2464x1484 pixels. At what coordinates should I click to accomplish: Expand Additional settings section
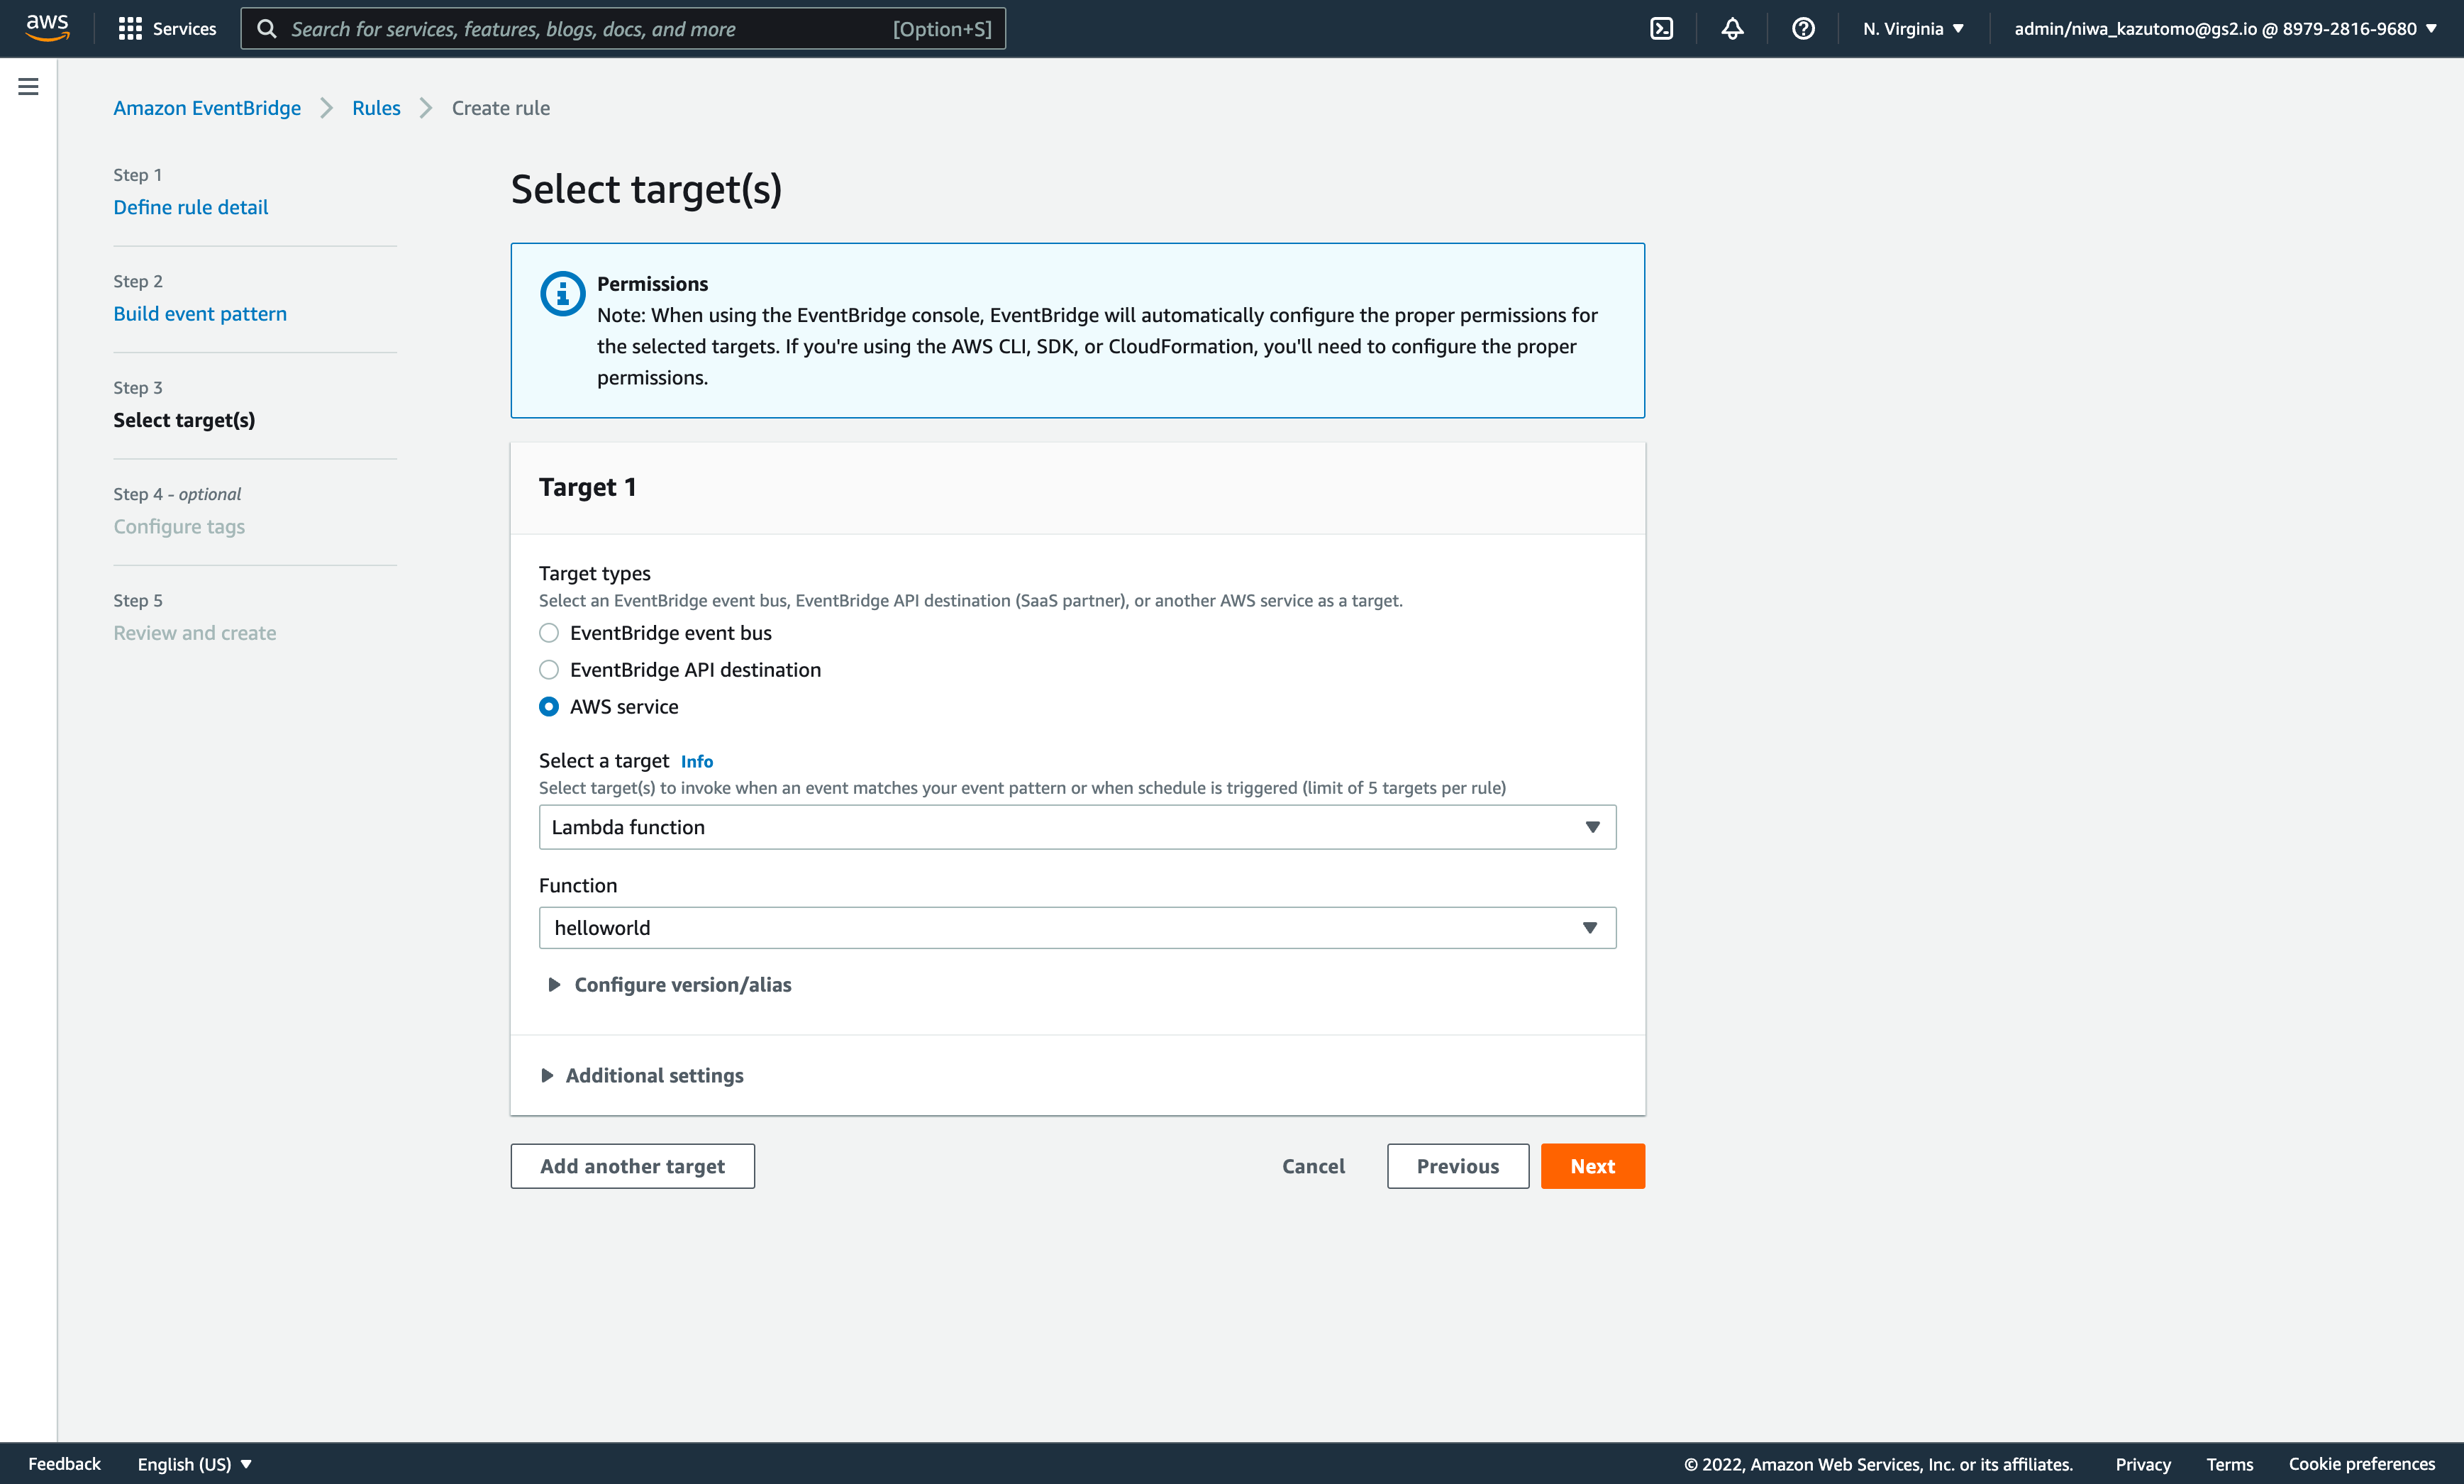642,1076
